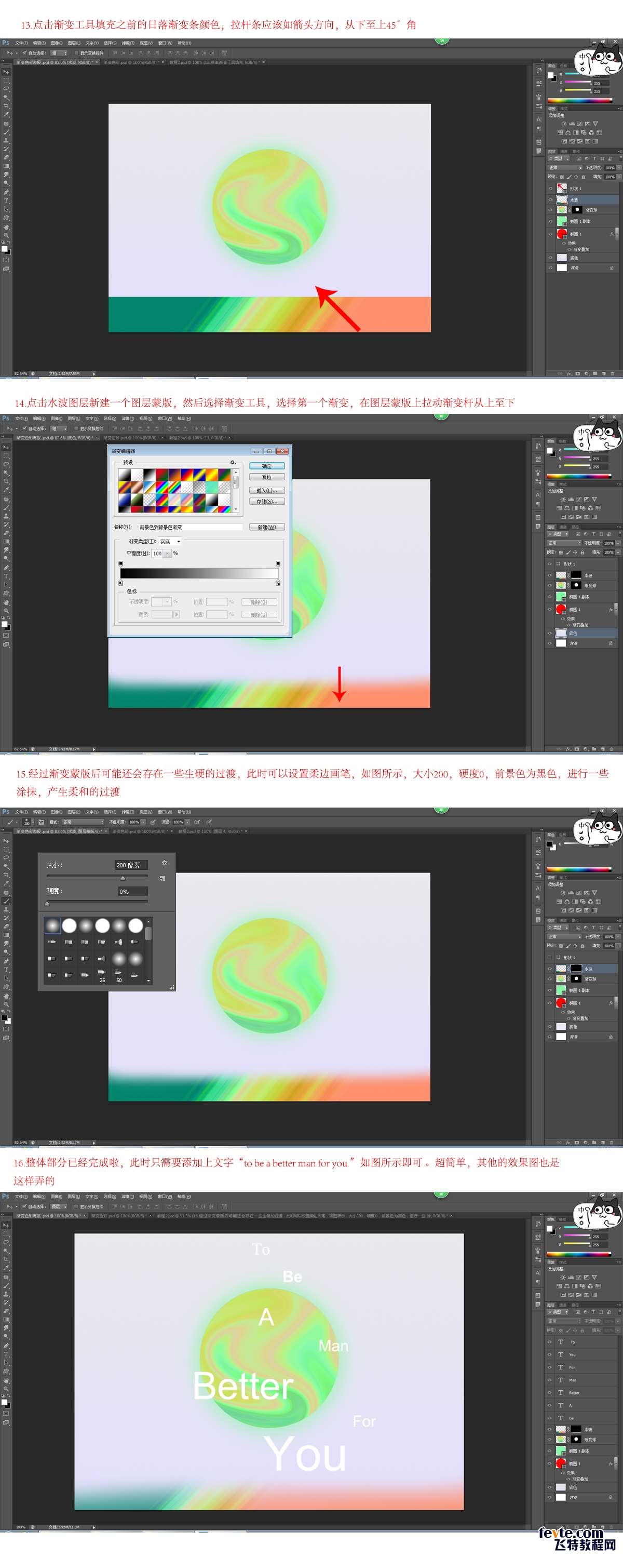Switch to 样式 tab in step 16 adjustments panel
Viewport: 623px width, 1558px height.
[x=564, y=1262]
